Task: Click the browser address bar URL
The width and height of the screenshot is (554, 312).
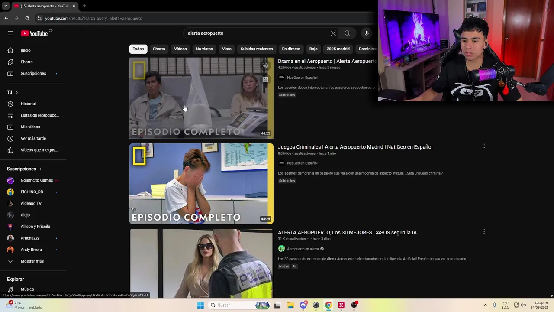Action: click(x=93, y=18)
